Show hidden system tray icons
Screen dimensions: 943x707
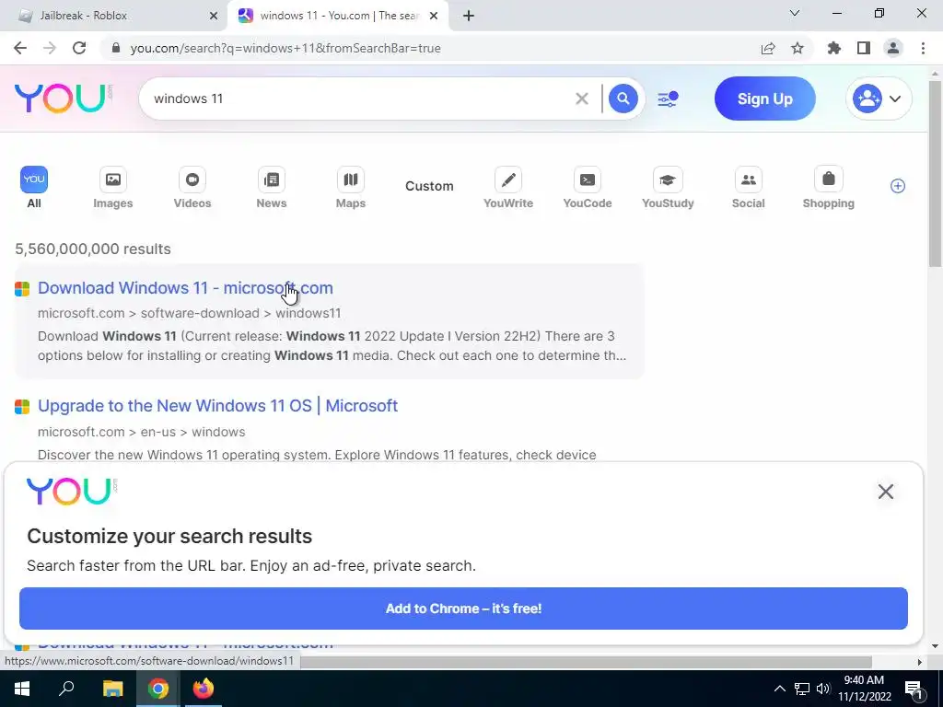[779, 689]
